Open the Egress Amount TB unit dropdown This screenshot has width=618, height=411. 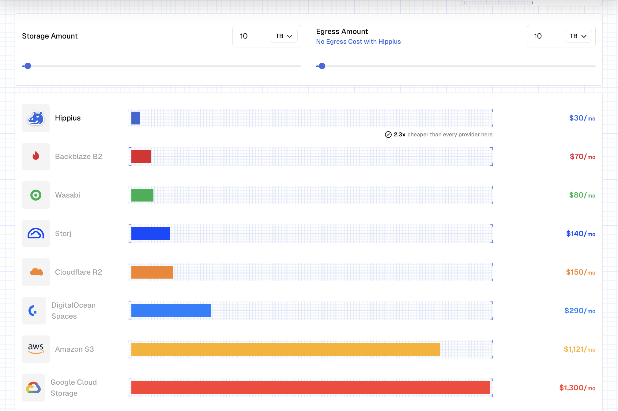click(x=578, y=36)
